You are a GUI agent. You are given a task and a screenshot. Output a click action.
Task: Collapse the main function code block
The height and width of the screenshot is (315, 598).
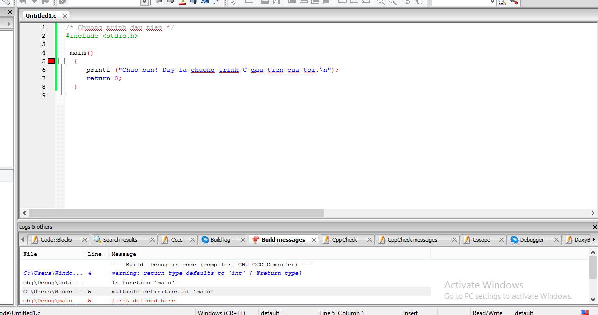click(x=61, y=61)
